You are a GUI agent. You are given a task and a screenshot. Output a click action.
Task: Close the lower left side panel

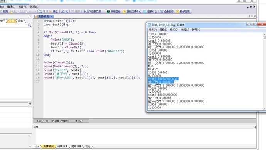coord(30,104)
